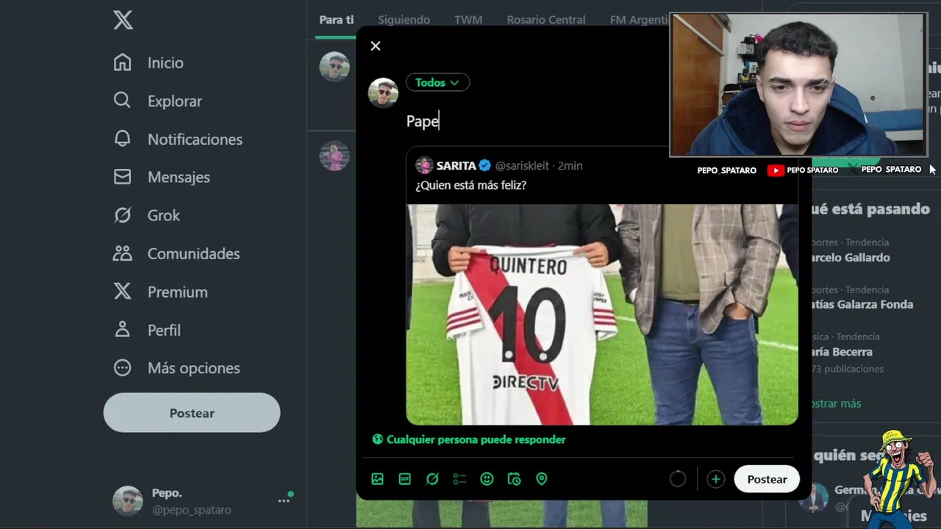Image resolution: width=941 pixels, height=529 pixels.
Task: Tag location with the pin icon
Action: point(542,479)
